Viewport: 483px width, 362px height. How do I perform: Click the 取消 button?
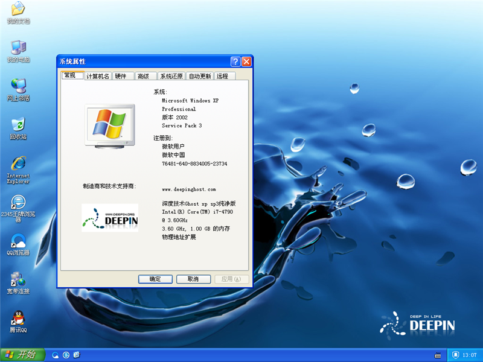pos(193,279)
